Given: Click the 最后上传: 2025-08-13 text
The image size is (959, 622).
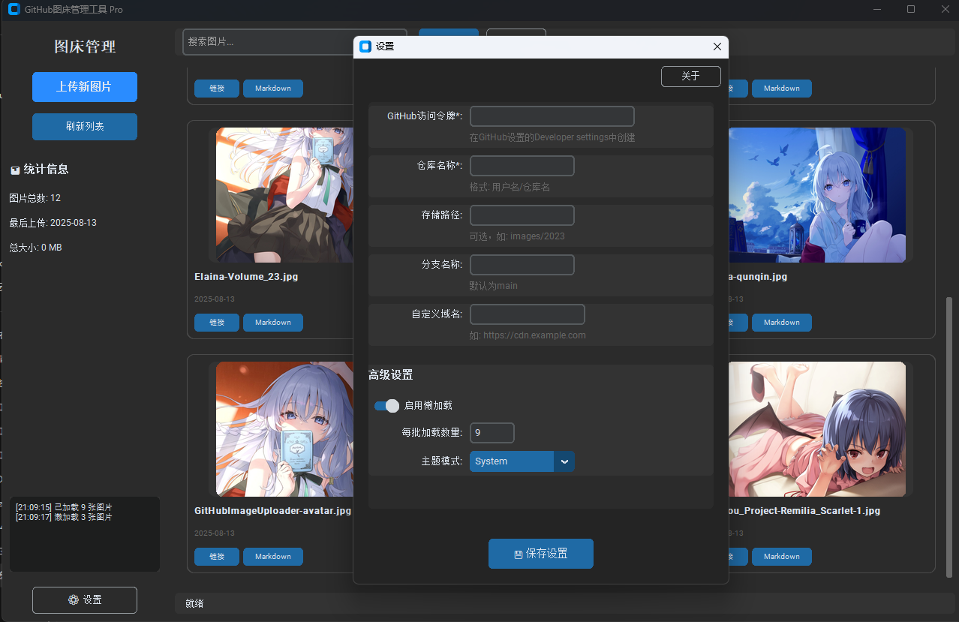Looking at the screenshot, I should point(53,223).
